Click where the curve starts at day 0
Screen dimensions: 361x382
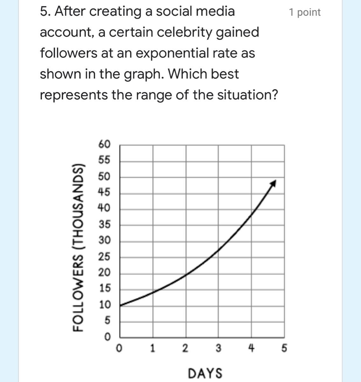pos(120,305)
